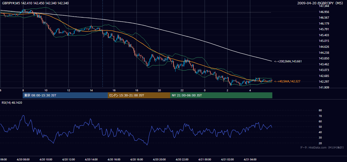The height and width of the screenshot is (162, 347).
Task: Click hour tick 2 under price chart
Action: (x=227, y=90)
